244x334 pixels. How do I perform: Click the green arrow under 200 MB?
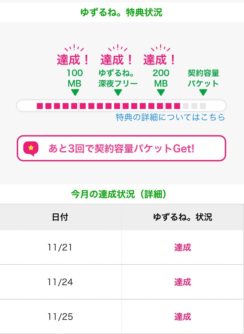[161, 92]
